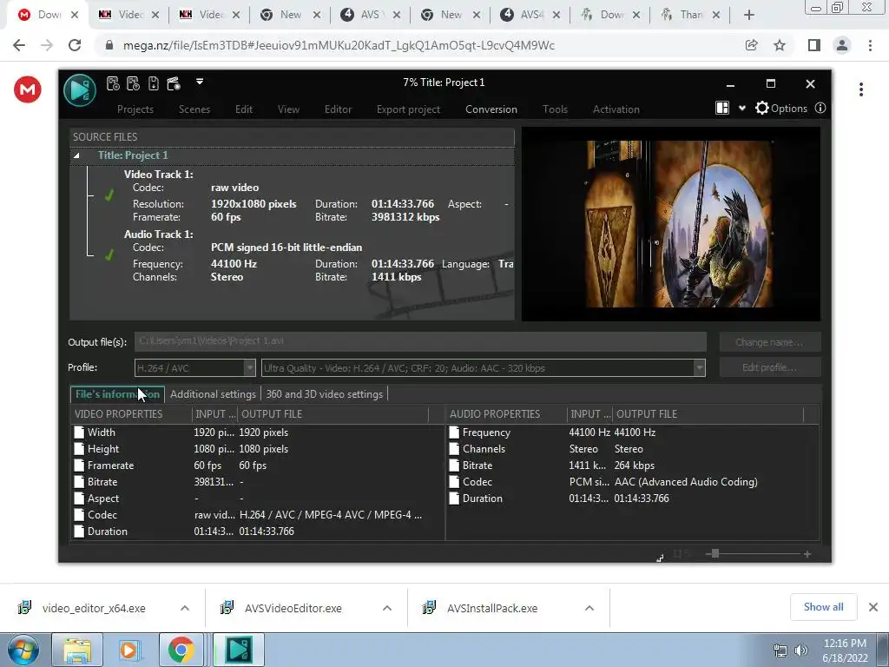Switch to the Additional settings tab
This screenshot has width=889, height=667.
point(213,394)
